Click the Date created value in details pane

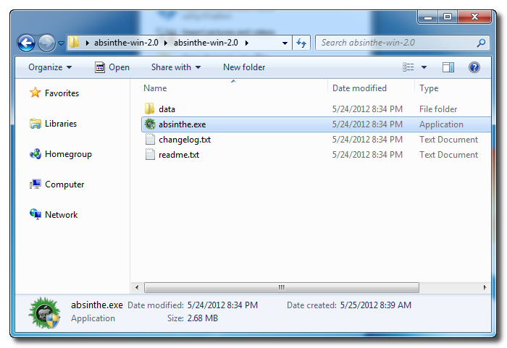point(376,305)
